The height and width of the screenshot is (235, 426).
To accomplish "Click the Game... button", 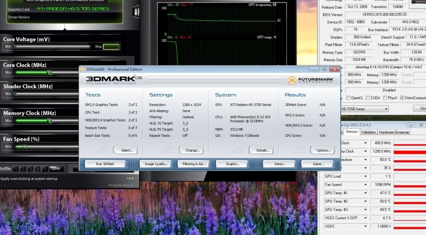I will [319, 164].
